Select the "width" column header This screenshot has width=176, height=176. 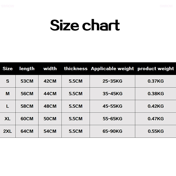(x=50, y=69)
